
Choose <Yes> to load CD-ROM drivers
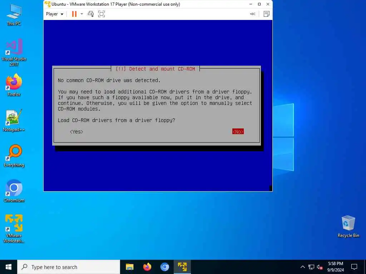[76, 132]
